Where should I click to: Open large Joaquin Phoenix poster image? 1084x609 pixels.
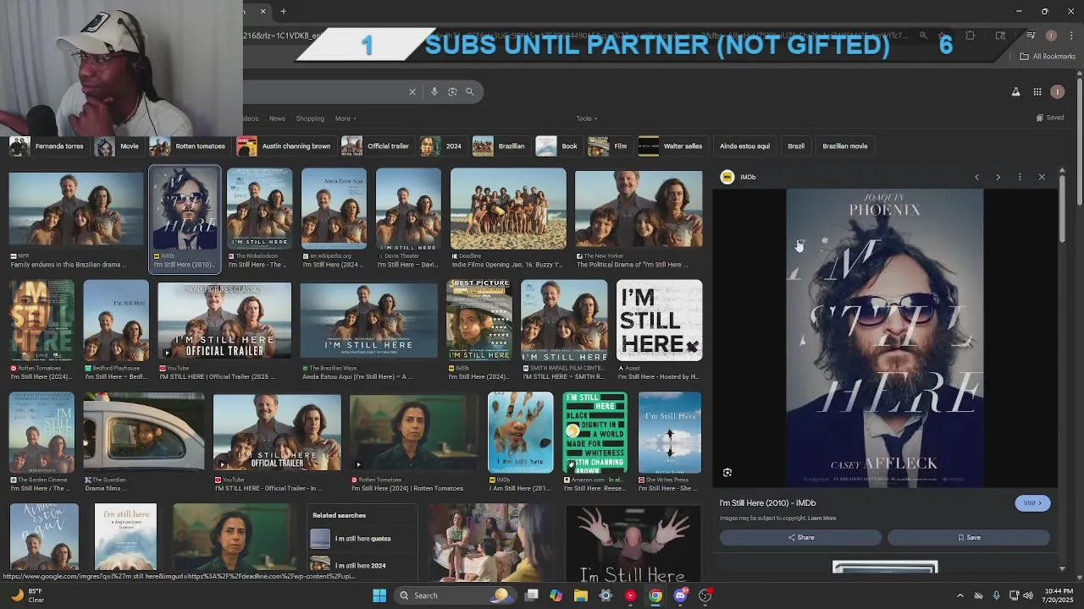point(885,338)
